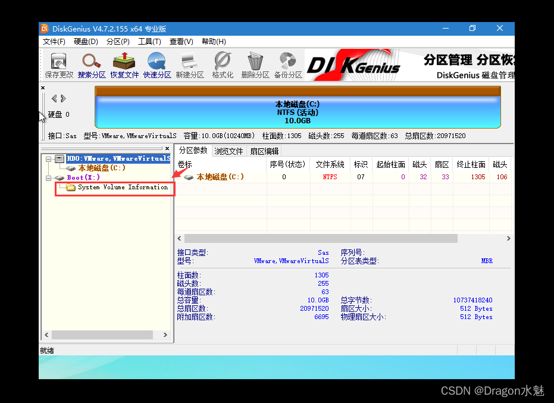Click the blue 本地磁盘(C:) partition bar
Screen dimensions: 554x403
pyautogui.click(x=298, y=113)
